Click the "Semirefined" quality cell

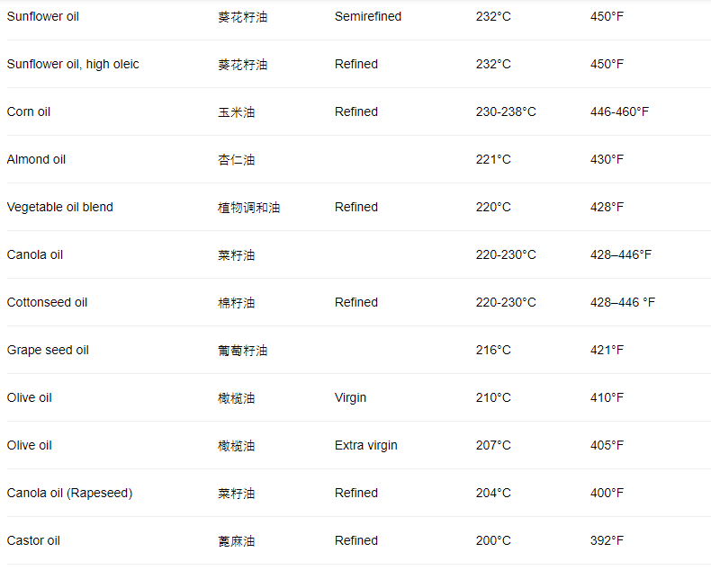(368, 16)
